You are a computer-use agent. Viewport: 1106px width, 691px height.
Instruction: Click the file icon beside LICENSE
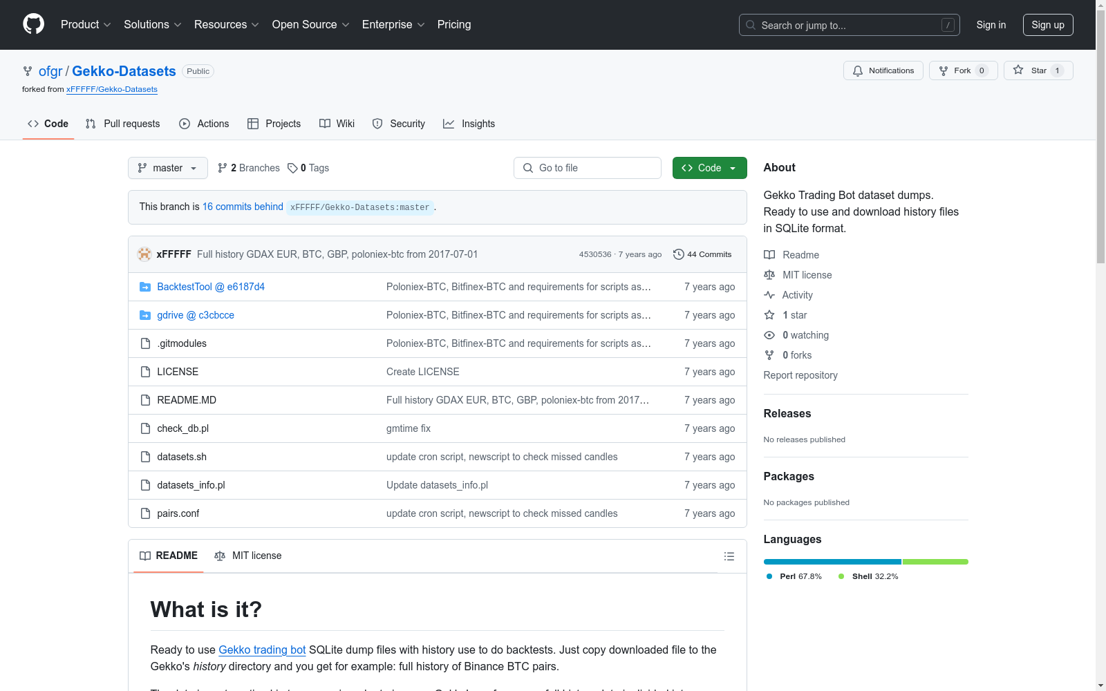(145, 372)
